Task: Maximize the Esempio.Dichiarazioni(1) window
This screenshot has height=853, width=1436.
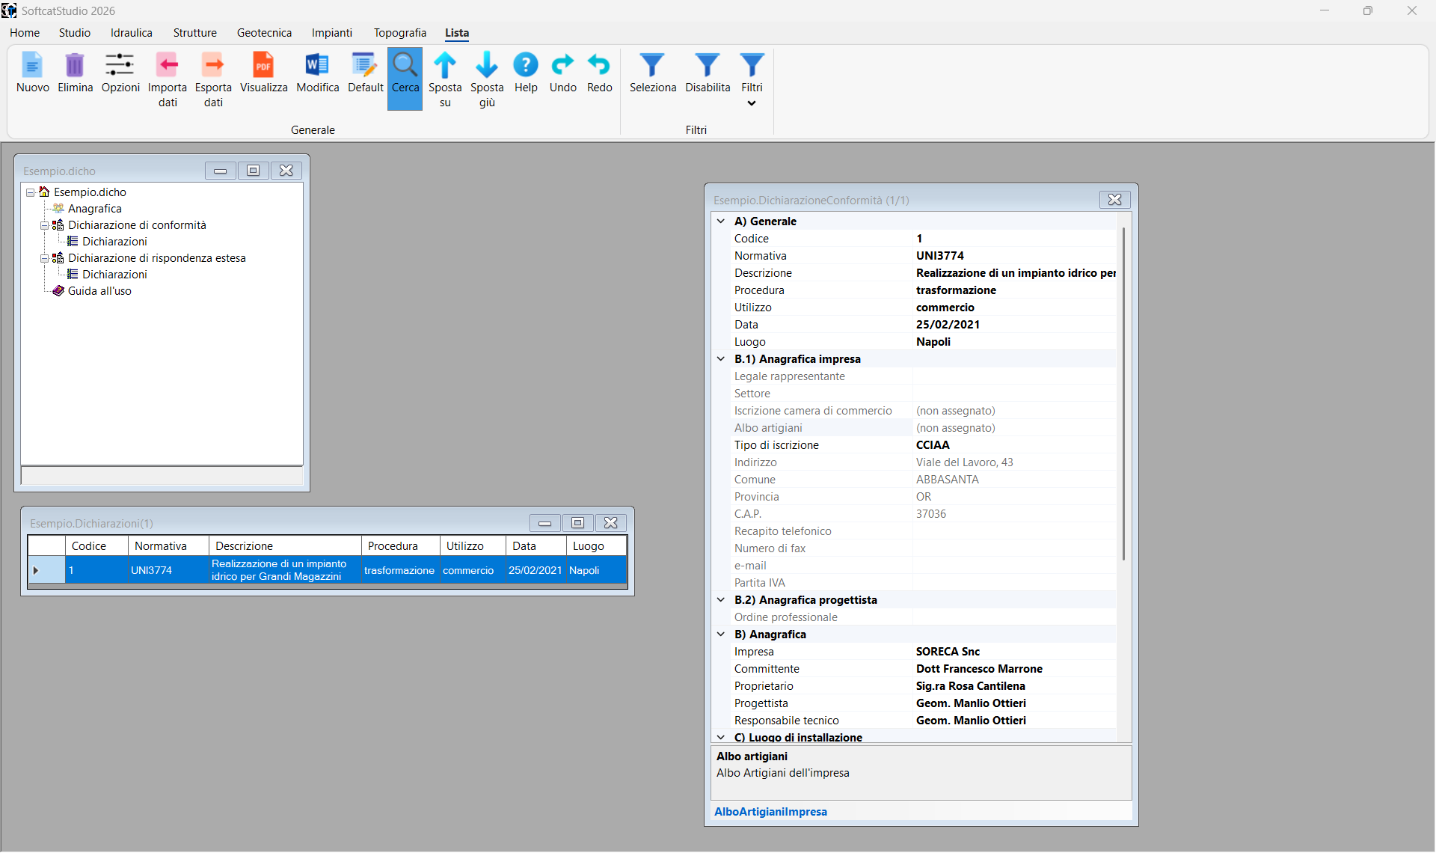Action: pos(577,523)
